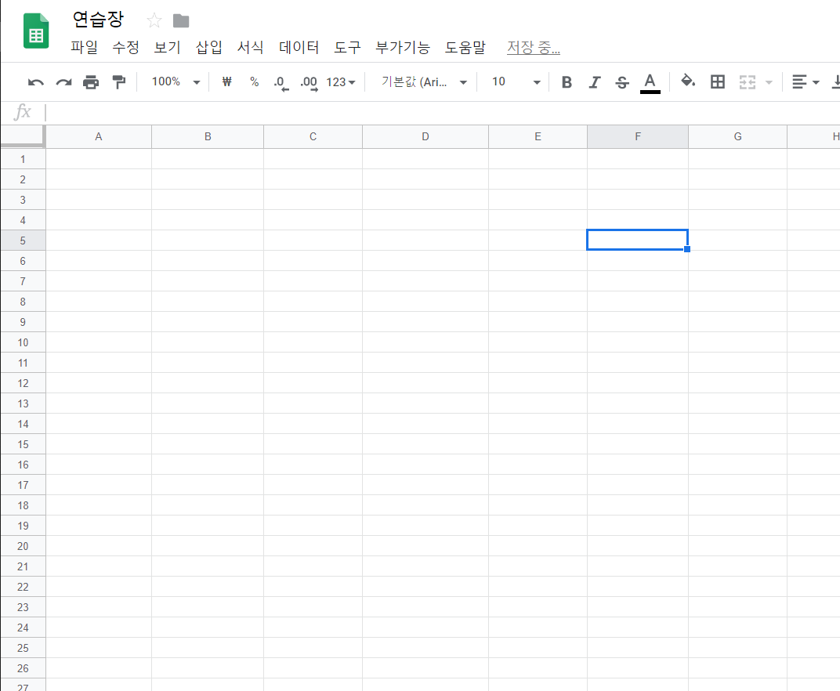This screenshot has width=840, height=691.
Task: Open the 보기 menu
Action: tap(167, 47)
